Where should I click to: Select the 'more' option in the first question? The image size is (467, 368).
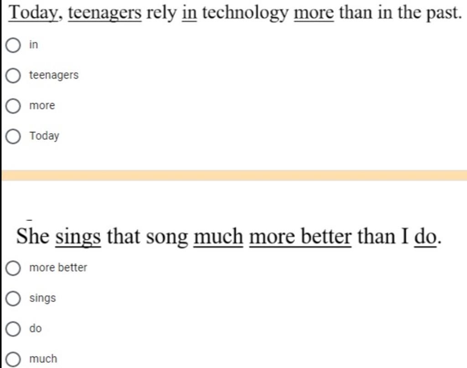(x=13, y=106)
